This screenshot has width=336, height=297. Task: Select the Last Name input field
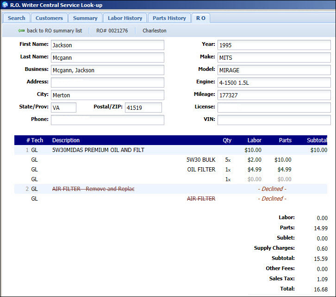coord(107,57)
